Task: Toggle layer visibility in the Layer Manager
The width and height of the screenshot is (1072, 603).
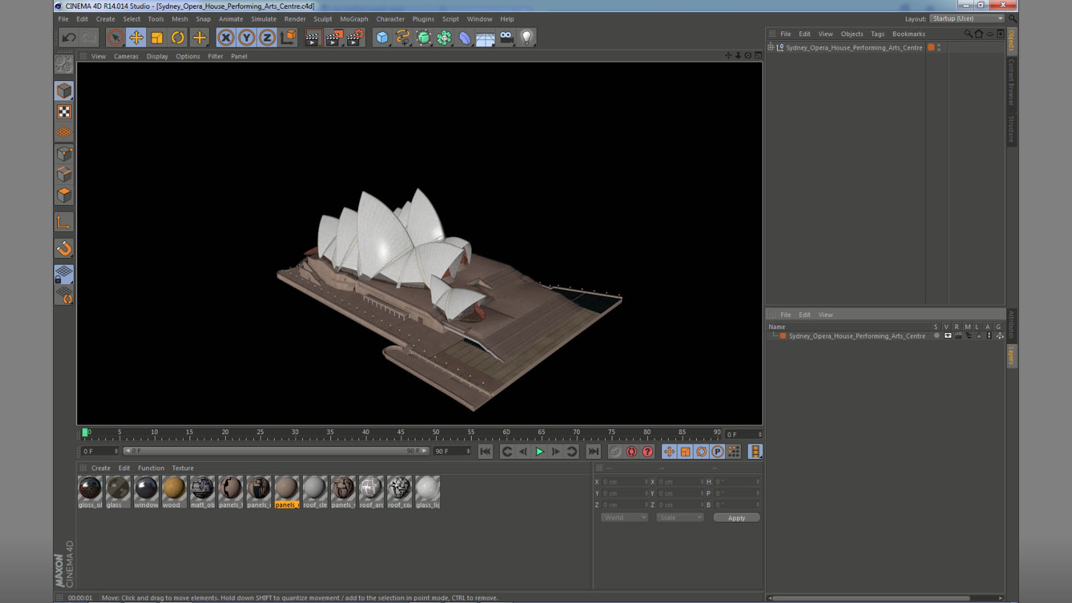Action: (x=947, y=336)
